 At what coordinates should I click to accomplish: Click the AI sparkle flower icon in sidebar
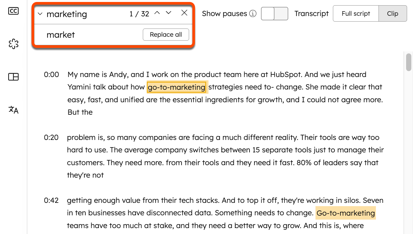click(x=13, y=44)
